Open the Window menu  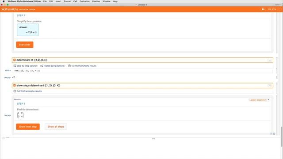pos(107,1)
